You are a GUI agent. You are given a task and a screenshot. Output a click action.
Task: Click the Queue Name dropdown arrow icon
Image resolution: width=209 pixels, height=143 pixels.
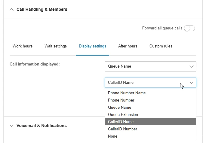pyautogui.click(x=192, y=66)
